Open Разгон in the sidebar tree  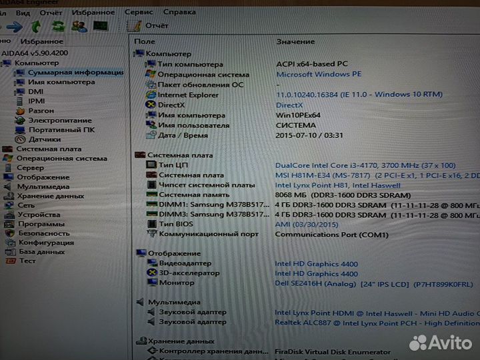41,111
